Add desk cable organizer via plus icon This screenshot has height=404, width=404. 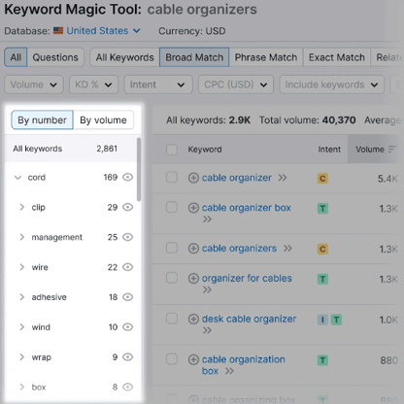[193, 320]
